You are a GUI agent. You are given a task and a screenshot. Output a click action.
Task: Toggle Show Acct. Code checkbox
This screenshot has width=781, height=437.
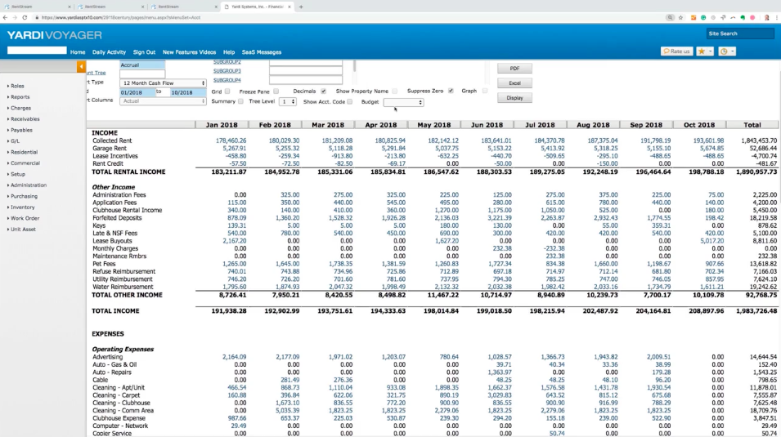(x=350, y=101)
